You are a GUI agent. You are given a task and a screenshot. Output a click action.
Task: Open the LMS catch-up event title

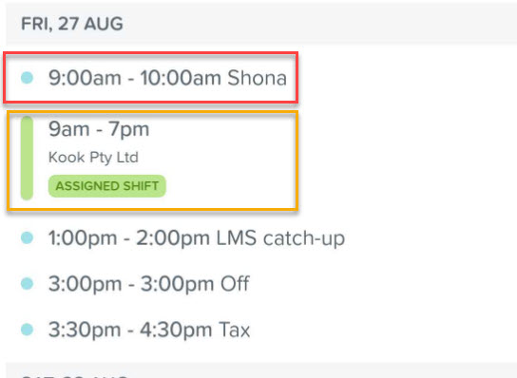(280, 238)
